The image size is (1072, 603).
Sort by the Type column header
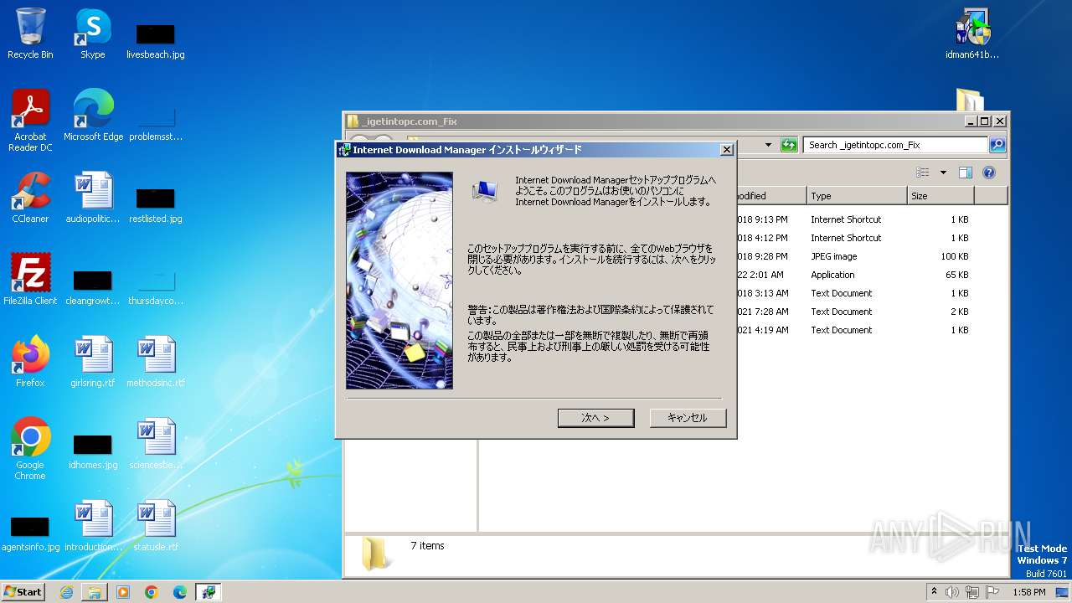click(x=857, y=196)
